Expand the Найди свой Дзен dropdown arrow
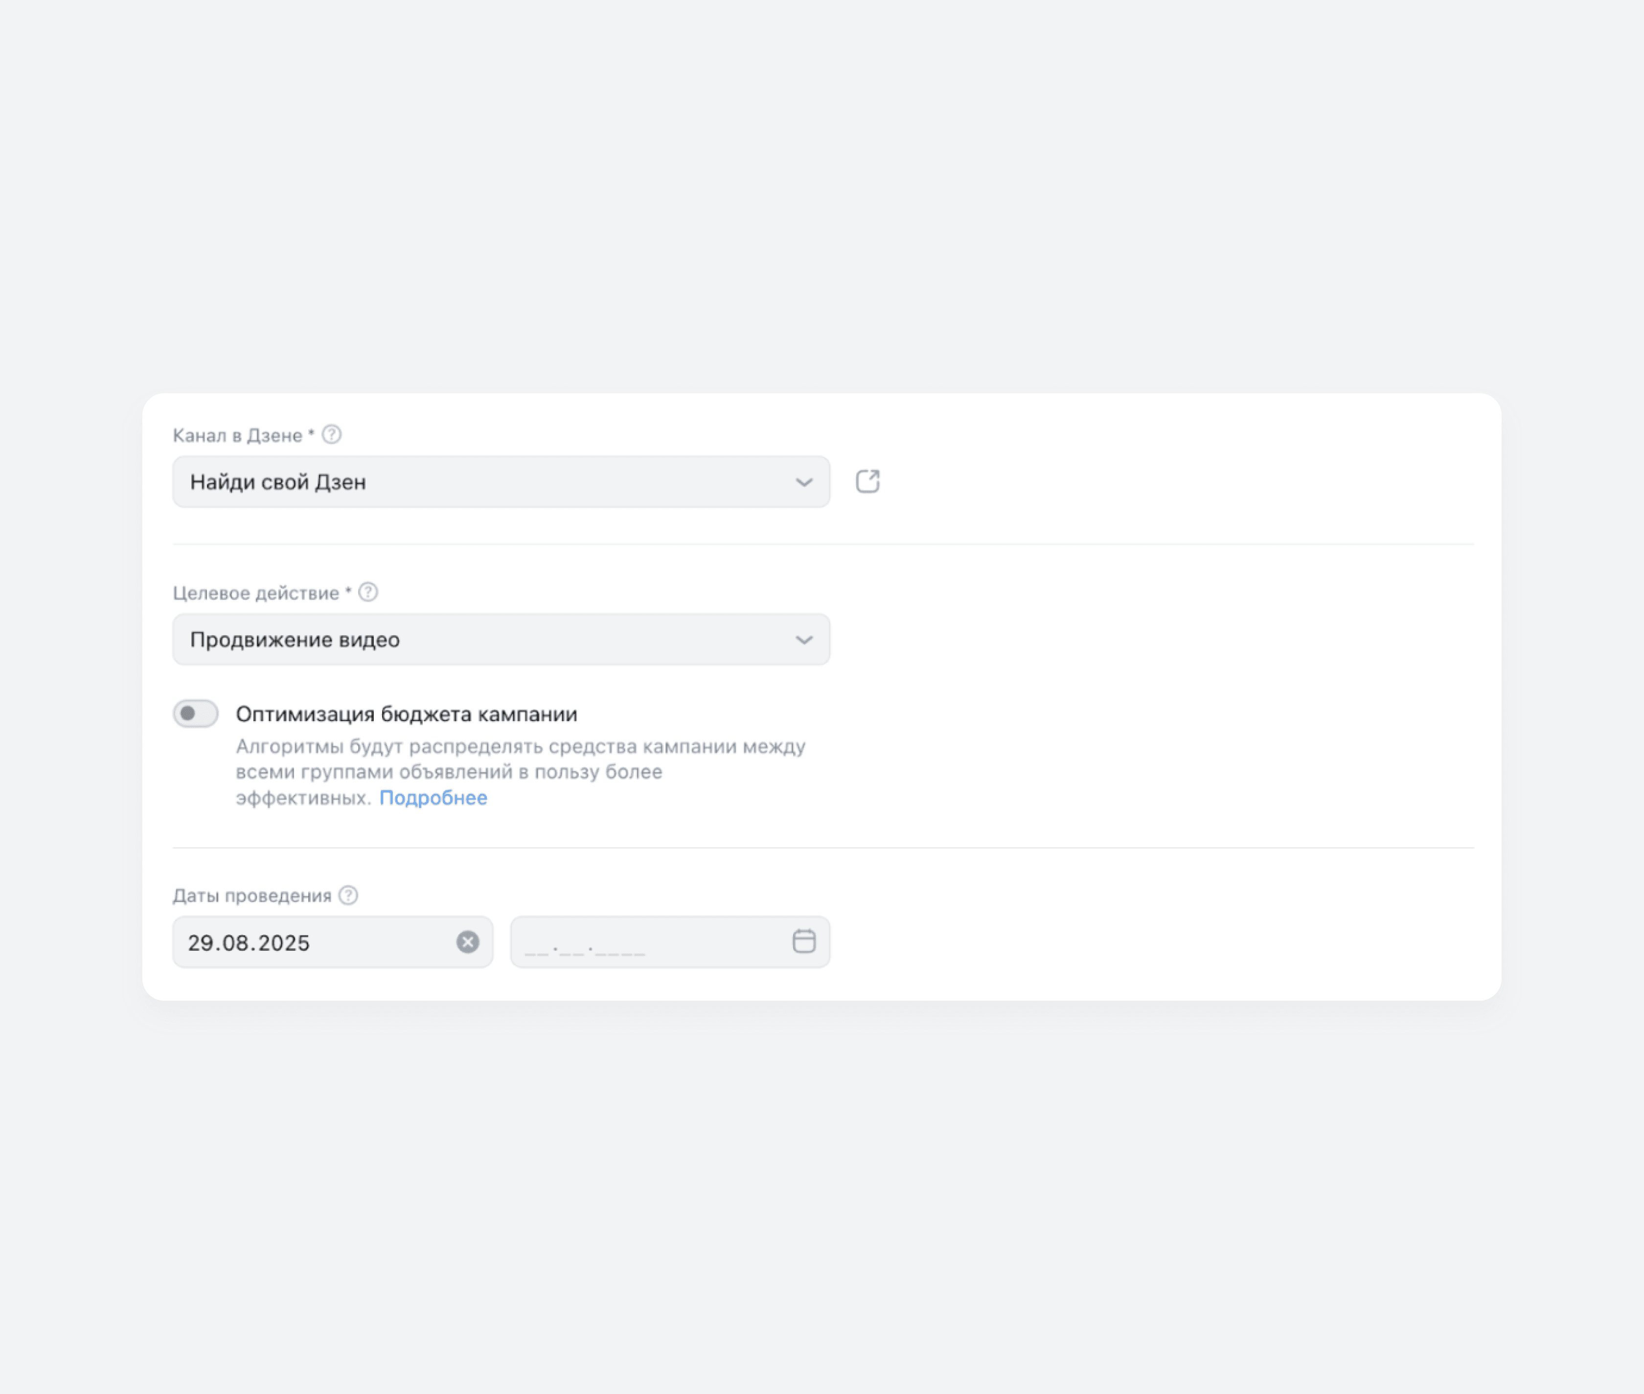Image resolution: width=1644 pixels, height=1394 pixels. point(804,482)
